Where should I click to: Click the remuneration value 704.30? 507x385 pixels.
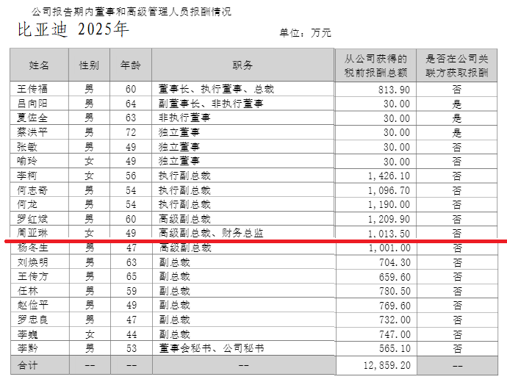click(395, 262)
